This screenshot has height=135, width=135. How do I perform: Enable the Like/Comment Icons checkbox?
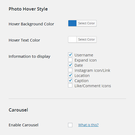click(x=70, y=85)
